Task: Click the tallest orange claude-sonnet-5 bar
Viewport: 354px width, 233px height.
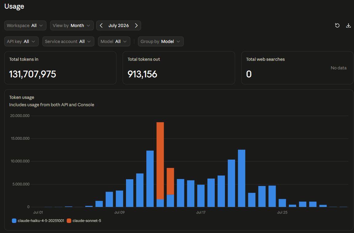Action: [x=160, y=161]
